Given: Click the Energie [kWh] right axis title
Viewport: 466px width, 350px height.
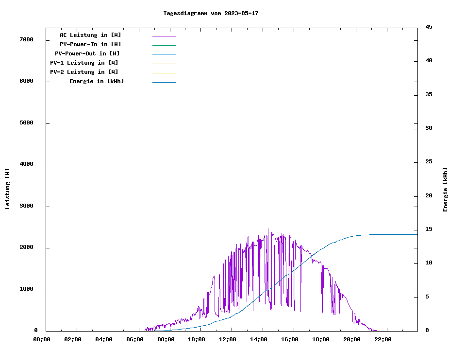Looking at the screenshot, I should pos(446,190).
